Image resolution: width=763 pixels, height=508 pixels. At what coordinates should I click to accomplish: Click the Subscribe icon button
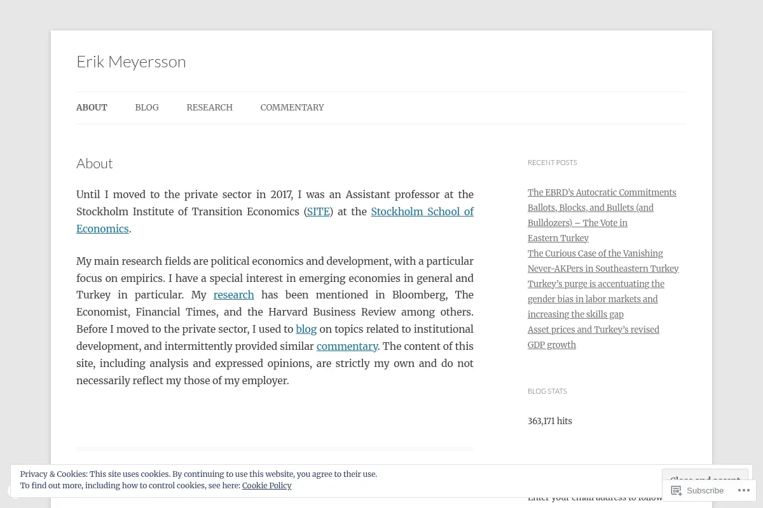click(698, 490)
